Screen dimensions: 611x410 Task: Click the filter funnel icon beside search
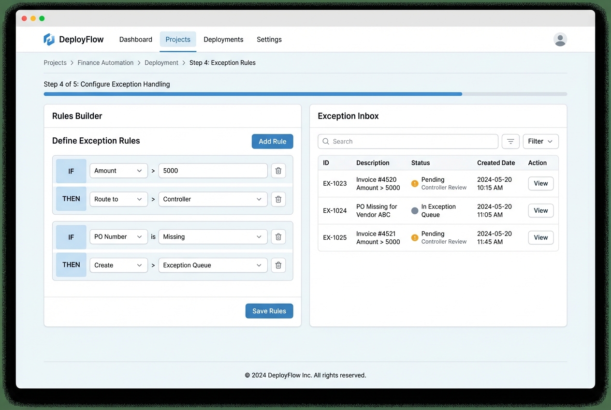510,141
